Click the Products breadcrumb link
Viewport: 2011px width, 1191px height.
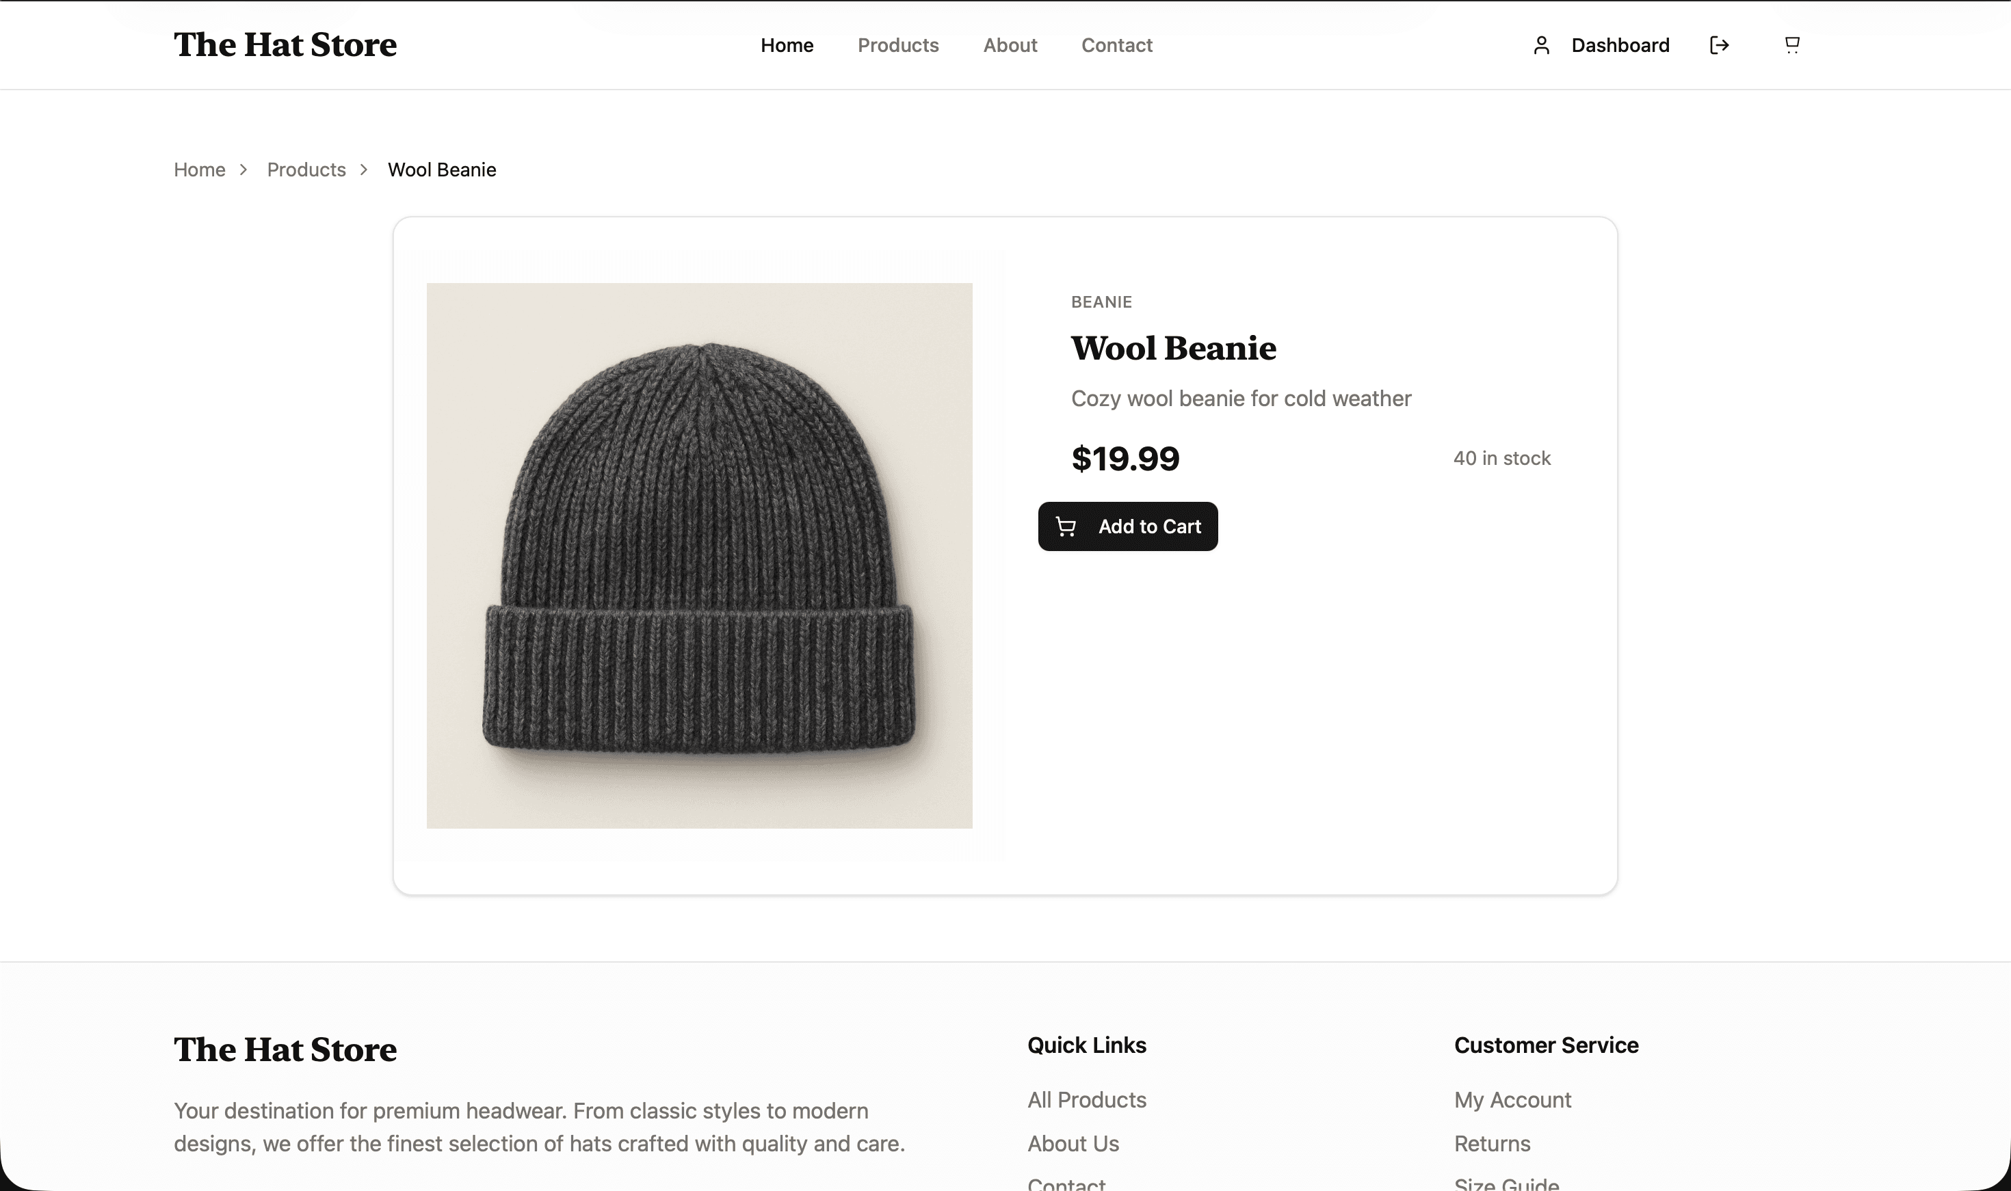pos(306,170)
